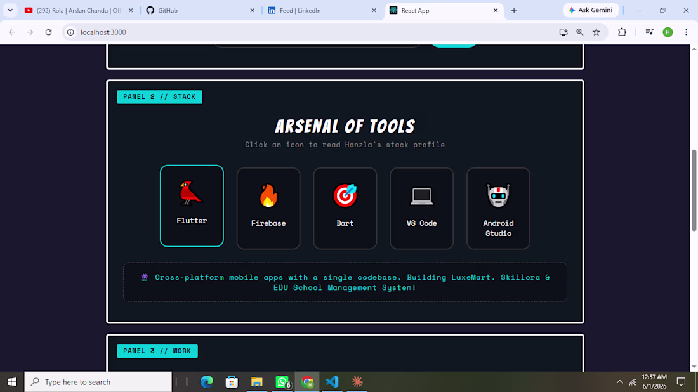
Task: Open Chrome from taskbar
Action: 307,382
